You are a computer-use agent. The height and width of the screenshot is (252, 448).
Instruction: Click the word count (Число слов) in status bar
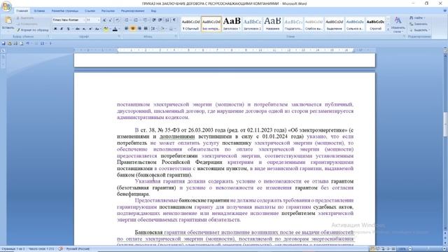41,249
